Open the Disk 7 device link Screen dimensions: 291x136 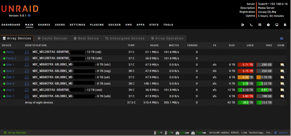click(x=10, y=96)
